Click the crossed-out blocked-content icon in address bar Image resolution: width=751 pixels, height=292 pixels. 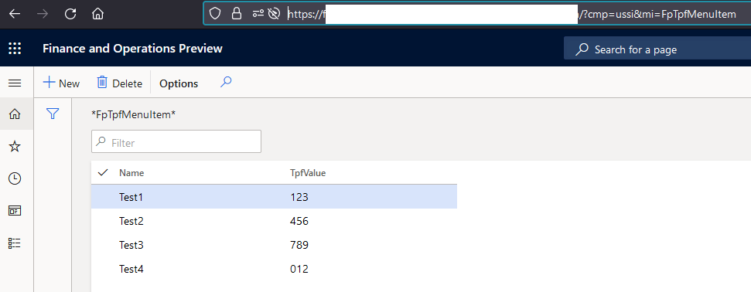tap(274, 14)
